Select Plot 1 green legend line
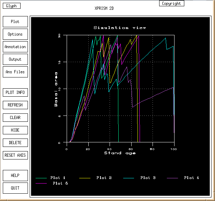Viewport: 215px width, 201px height. (x=41, y=178)
